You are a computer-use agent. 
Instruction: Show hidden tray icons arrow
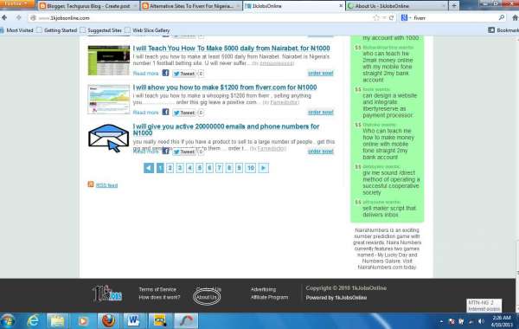pyautogui.click(x=441, y=321)
